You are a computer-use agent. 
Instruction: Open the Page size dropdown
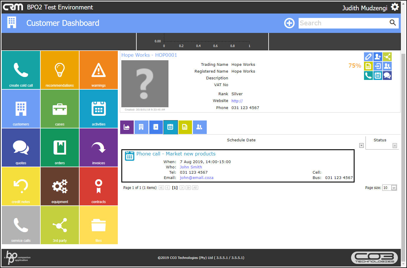[394, 188]
